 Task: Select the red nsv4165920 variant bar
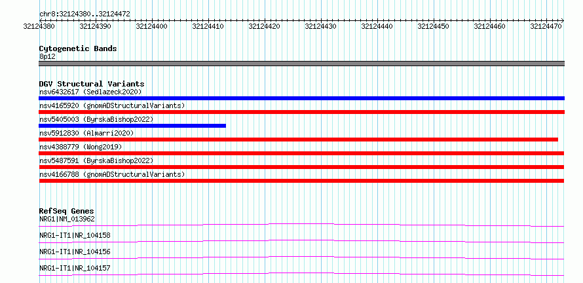(301, 112)
